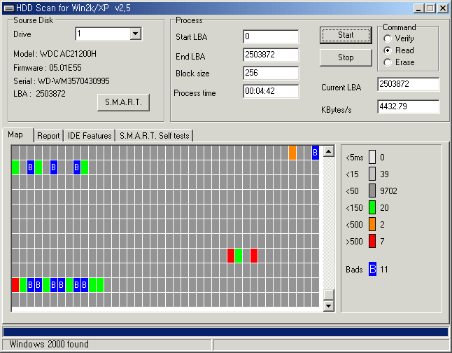Click the End LBA field

271,55
